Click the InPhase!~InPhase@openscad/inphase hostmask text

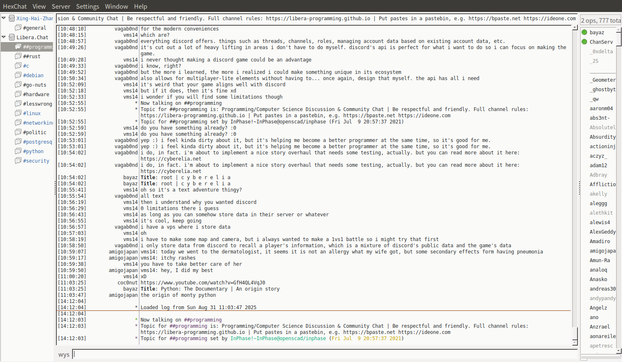[x=278, y=338]
